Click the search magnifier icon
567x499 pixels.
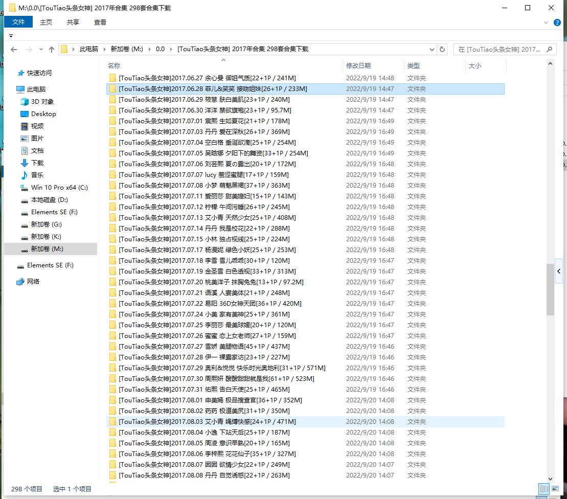(549, 49)
